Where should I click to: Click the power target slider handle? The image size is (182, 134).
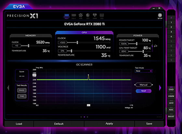pyautogui.click(x=136, y=44)
